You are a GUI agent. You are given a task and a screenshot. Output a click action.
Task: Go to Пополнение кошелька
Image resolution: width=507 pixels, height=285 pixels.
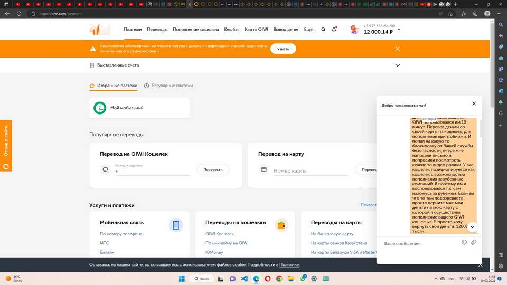pos(195,29)
